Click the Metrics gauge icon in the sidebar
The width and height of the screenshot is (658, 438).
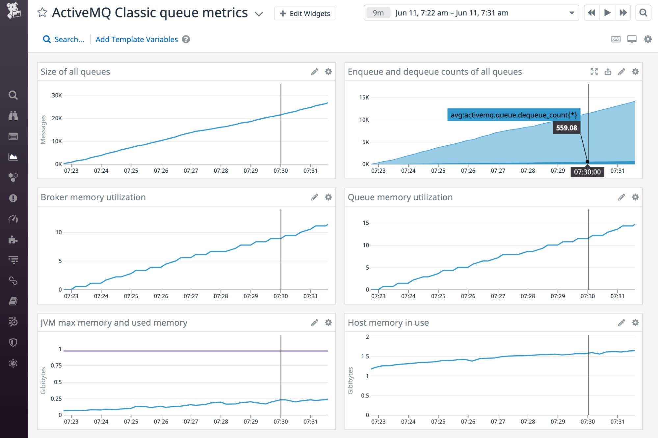tap(13, 219)
